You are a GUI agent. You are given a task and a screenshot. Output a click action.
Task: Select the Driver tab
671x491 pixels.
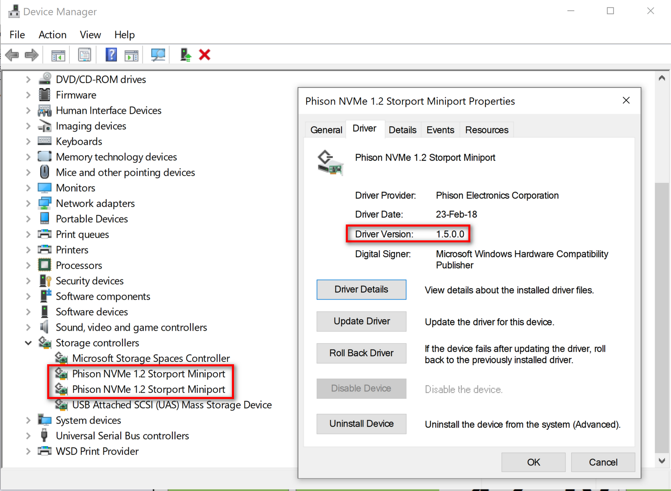coord(364,128)
